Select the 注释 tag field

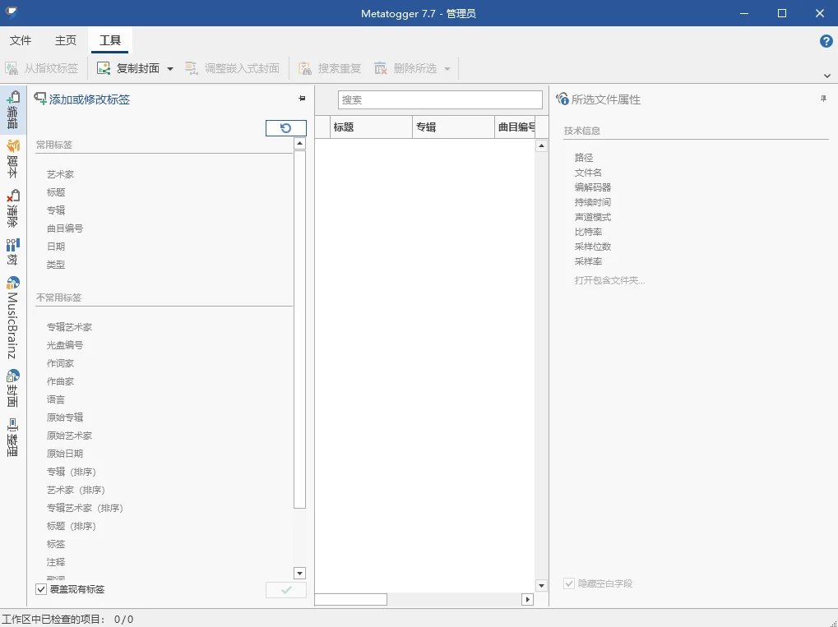click(x=56, y=562)
